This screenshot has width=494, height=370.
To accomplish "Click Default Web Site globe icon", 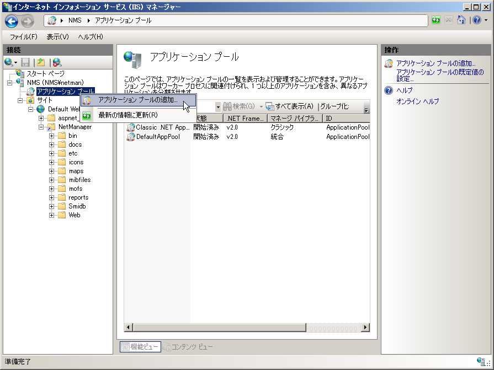I will click(x=41, y=109).
